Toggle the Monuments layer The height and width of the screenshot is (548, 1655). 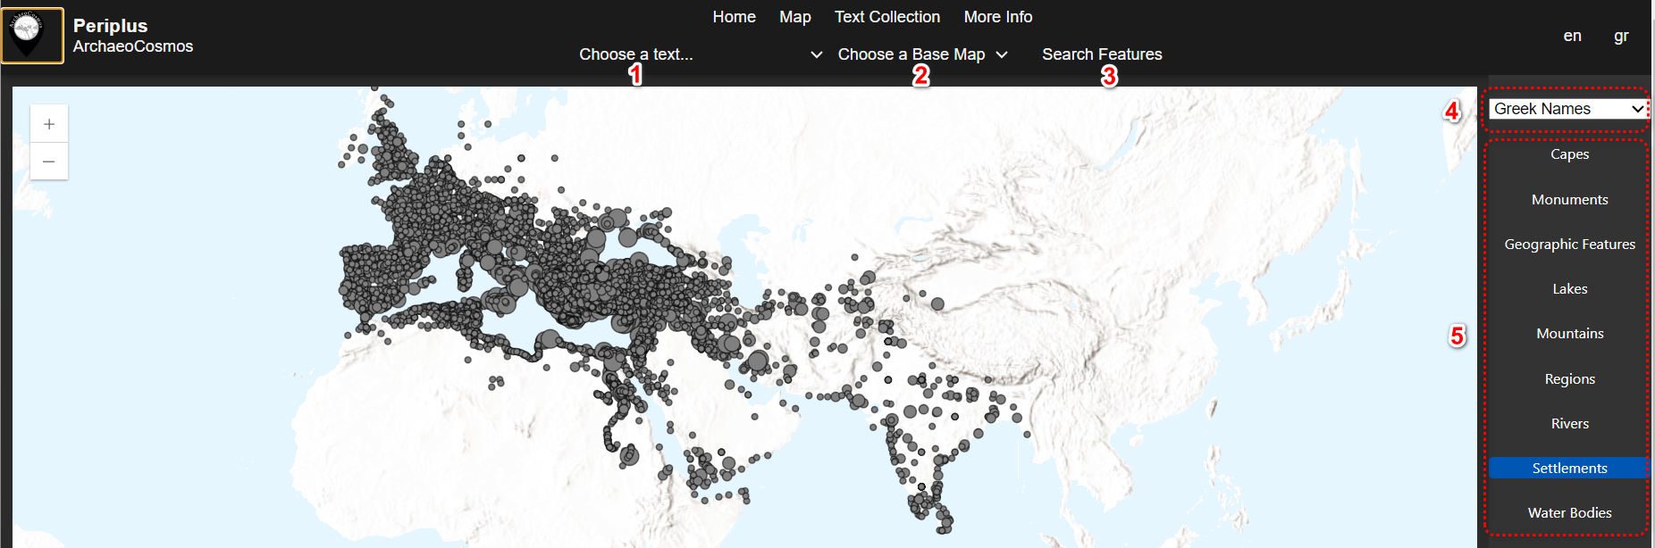pos(1569,200)
